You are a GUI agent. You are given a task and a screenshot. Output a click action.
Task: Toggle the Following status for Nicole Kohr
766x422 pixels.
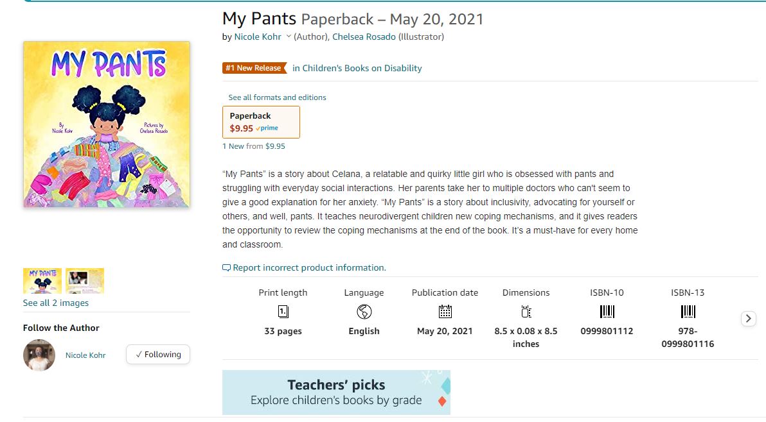158,354
